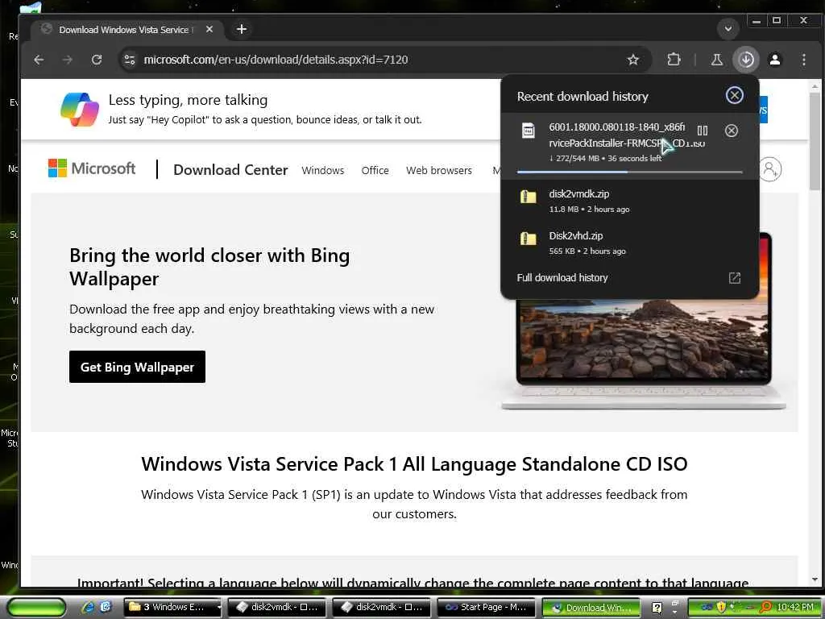
Task: Close the Download Windows Vista tab
Action: click(209, 30)
